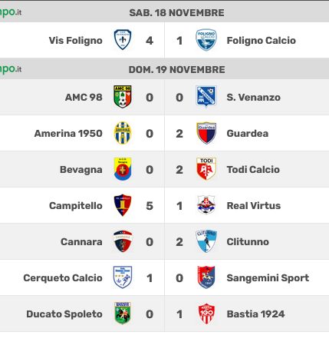329x342 pixels.
Task: Click the Cannara team name
Action: click(81, 242)
